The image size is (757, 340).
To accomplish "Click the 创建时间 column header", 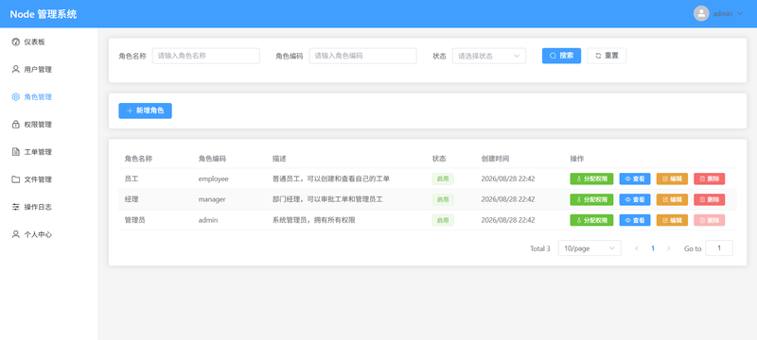I will coord(495,159).
